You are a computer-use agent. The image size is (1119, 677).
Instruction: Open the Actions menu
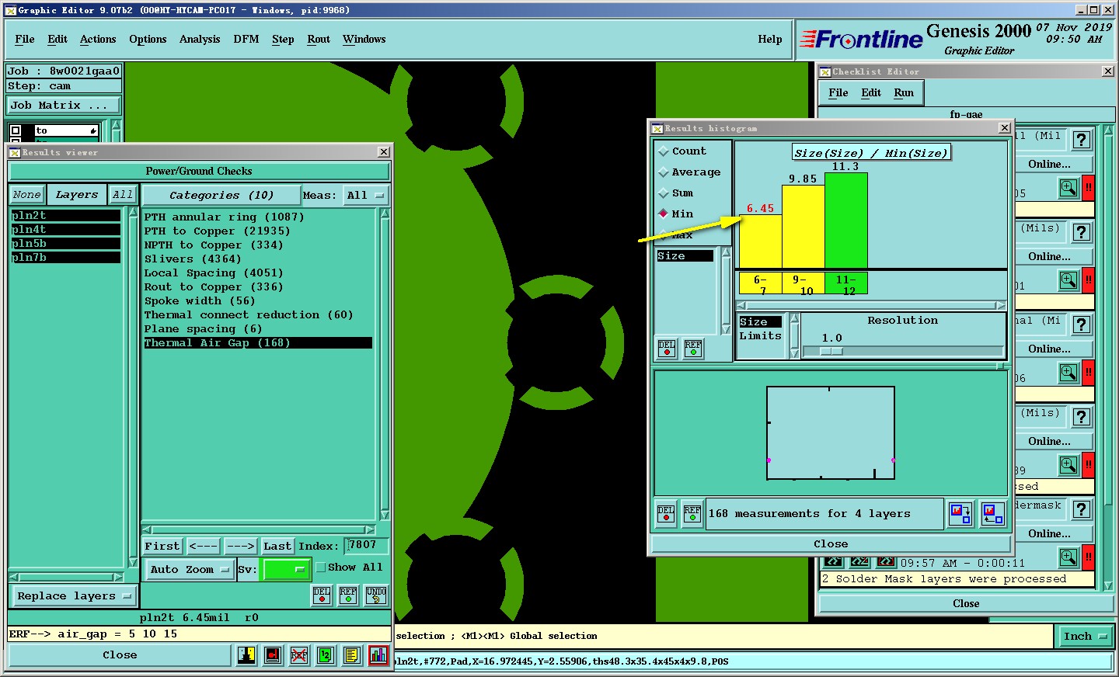(x=98, y=40)
